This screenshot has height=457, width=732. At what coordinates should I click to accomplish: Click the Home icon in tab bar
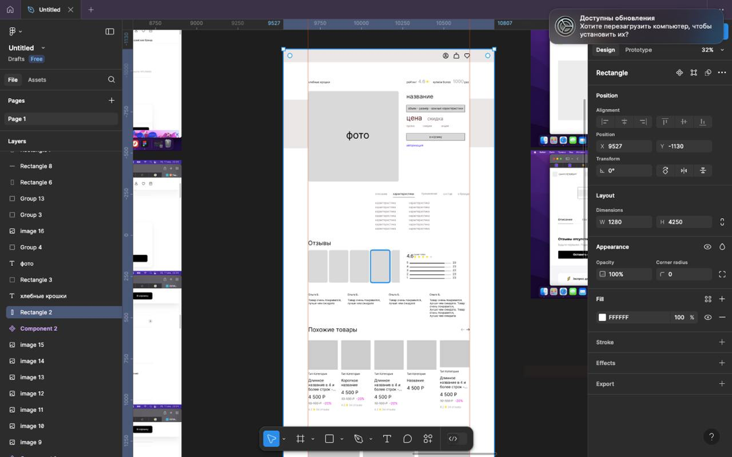point(10,10)
